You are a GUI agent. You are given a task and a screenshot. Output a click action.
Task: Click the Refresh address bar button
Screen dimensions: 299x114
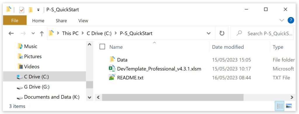[x=222, y=33]
